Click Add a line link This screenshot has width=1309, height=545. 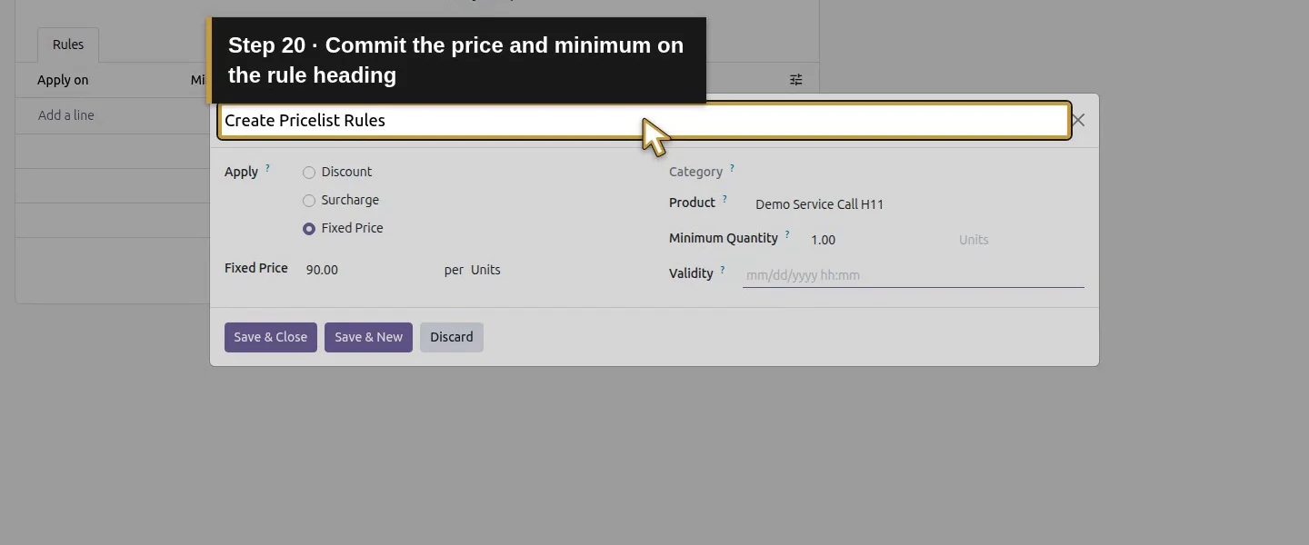tap(66, 115)
